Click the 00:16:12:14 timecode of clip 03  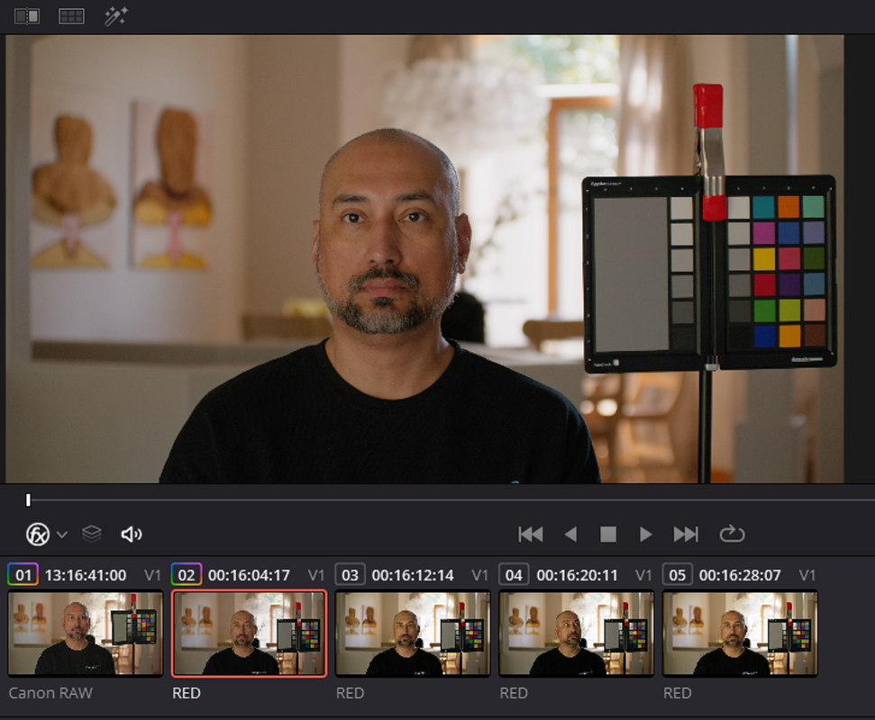coord(413,575)
